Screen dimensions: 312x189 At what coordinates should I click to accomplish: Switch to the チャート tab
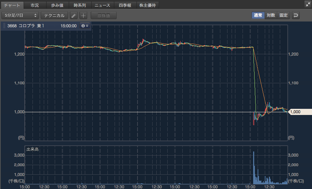[x=12, y=5]
